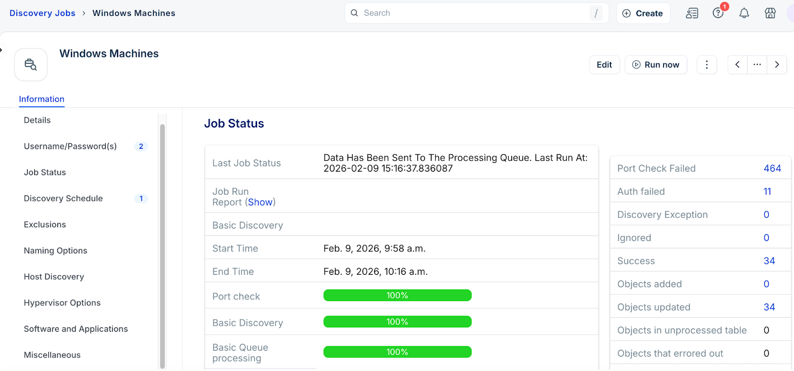Click the Start Time value Feb. 9, 2026, 9:58 a.m.
Screen dimensions: 794x371
(375, 248)
